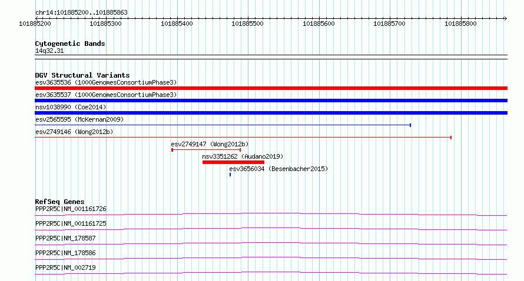The width and height of the screenshot is (524, 281).
Task: Click the esv2749147 red variant segment
Action: (206, 150)
